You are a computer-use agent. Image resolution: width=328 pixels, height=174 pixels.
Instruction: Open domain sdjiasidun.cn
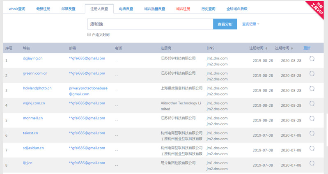pos(34,148)
